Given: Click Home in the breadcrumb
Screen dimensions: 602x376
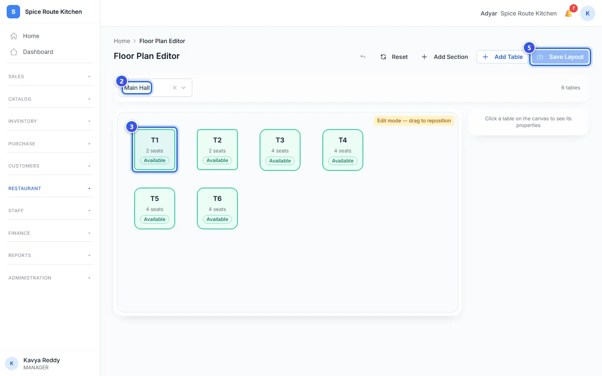Looking at the screenshot, I should click(x=122, y=41).
